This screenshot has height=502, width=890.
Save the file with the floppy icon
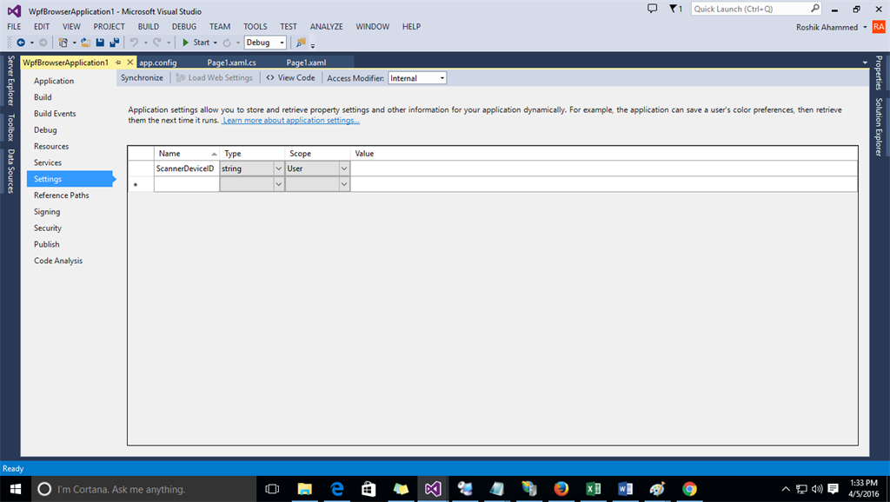click(x=100, y=43)
